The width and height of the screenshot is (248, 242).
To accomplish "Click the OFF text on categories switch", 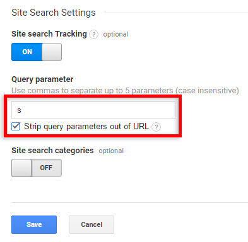I will coord(46,168).
